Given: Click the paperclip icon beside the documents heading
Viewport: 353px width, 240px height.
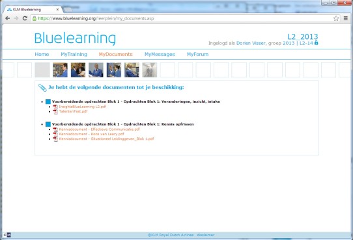Looking at the screenshot, I should pos(42,88).
